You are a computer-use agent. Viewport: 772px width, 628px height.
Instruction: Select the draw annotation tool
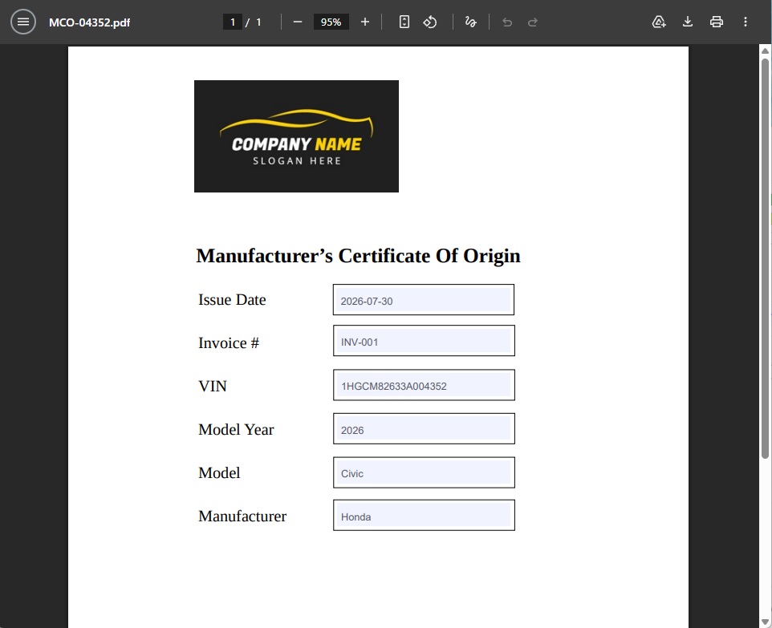click(471, 22)
